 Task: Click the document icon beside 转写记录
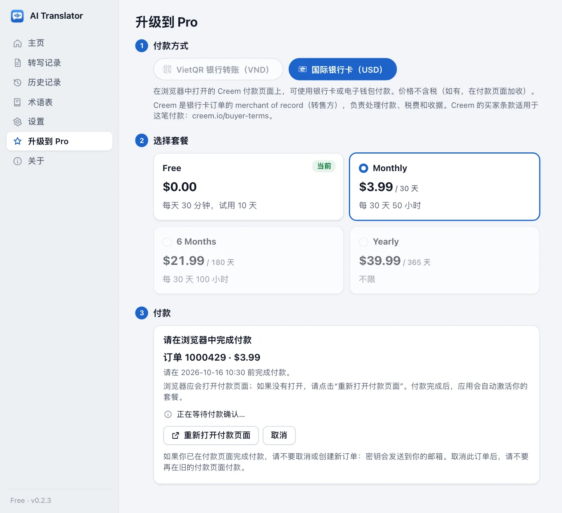18,63
